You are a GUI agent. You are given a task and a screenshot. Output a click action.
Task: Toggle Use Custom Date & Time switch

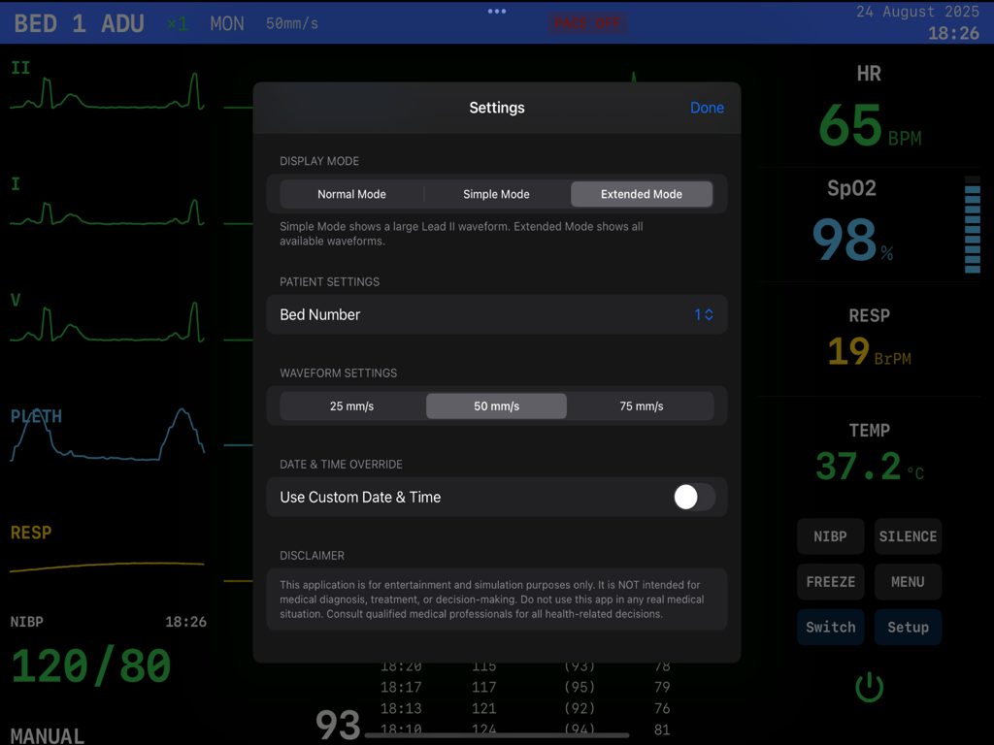click(x=692, y=497)
